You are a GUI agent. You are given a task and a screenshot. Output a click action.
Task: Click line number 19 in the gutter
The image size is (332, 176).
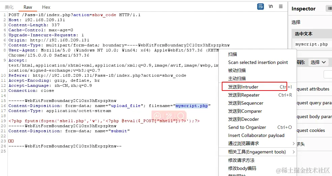(3, 121)
